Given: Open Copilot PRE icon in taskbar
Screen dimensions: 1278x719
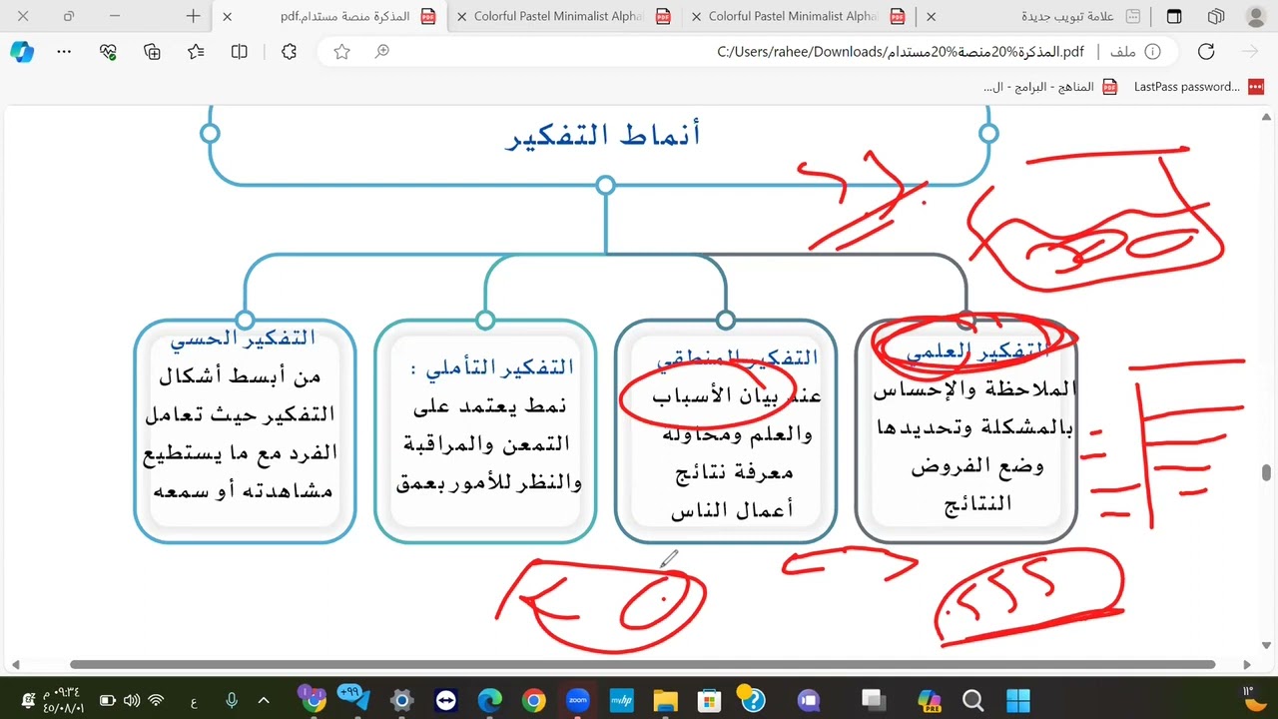Looking at the screenshot, I should tap(930, 700).
